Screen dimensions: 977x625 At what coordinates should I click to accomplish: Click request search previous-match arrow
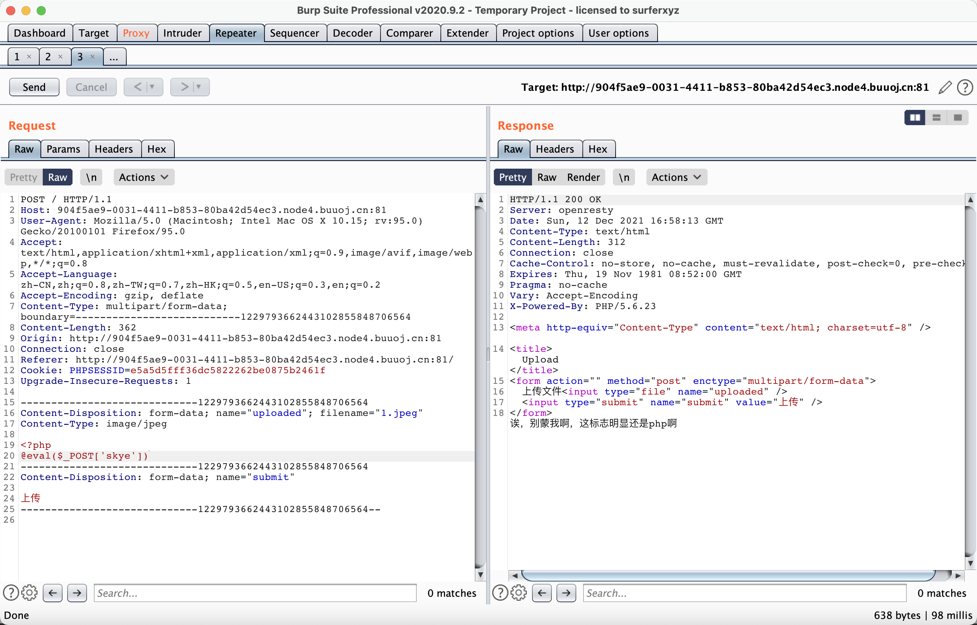(x=53, y=593)
